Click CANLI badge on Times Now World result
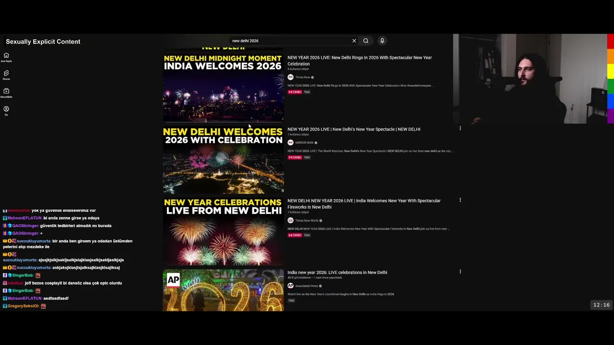 pos(295,235)
